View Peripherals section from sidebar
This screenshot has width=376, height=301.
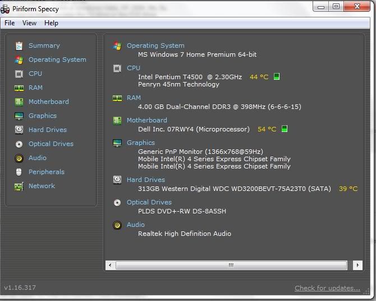coord(47,172)
